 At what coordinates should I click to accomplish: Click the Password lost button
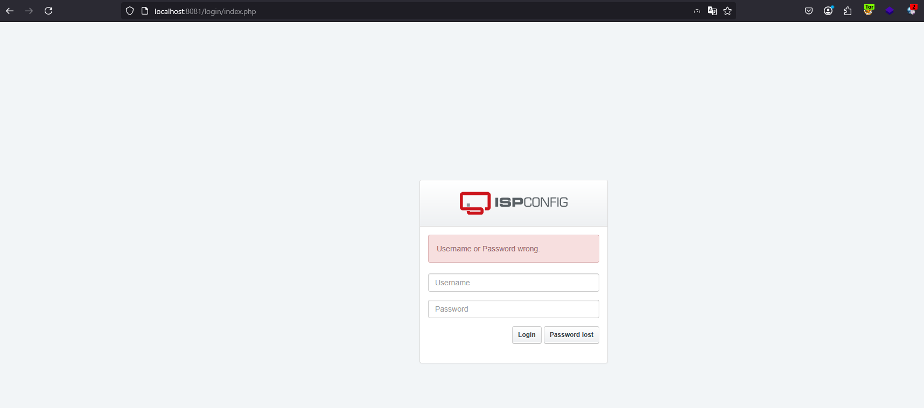[x=571, y=335]
